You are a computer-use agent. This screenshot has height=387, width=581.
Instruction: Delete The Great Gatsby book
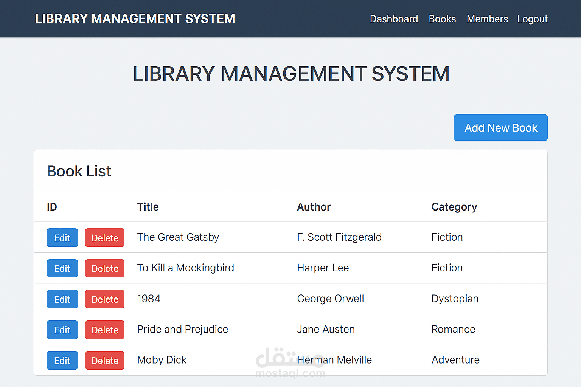(x=105, y=238)
